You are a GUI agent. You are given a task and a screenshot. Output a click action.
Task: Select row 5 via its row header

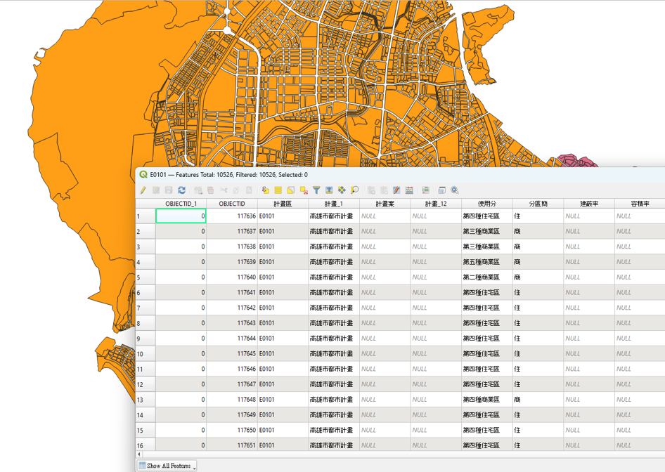tap(145, 277)
